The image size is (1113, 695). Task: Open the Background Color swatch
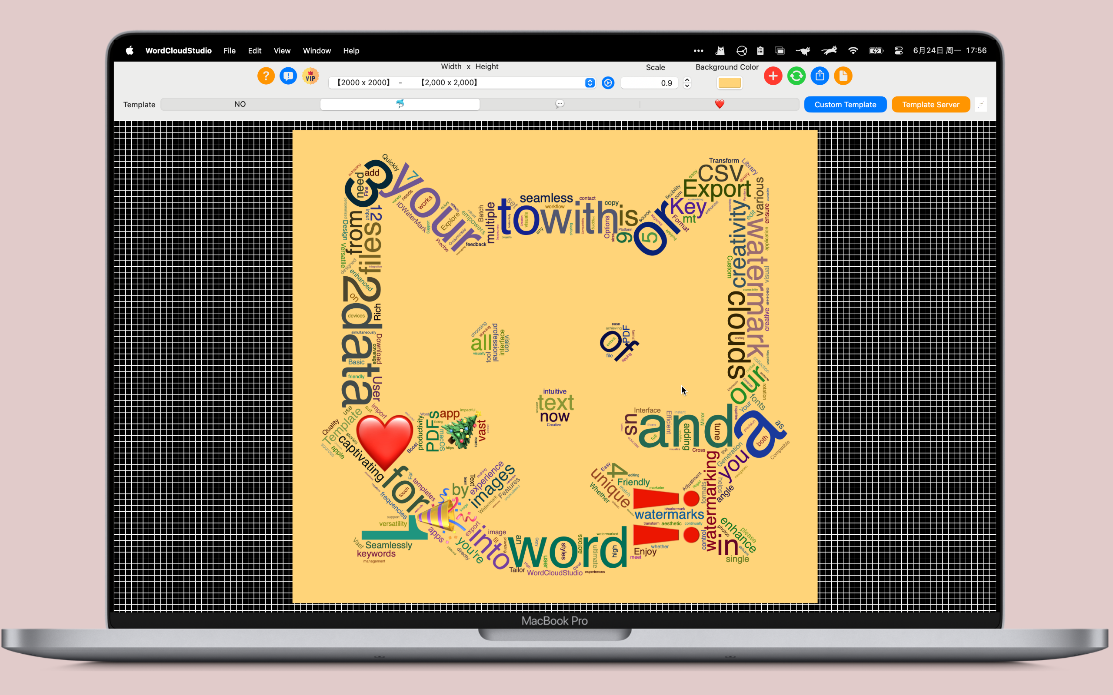point(730,83)
